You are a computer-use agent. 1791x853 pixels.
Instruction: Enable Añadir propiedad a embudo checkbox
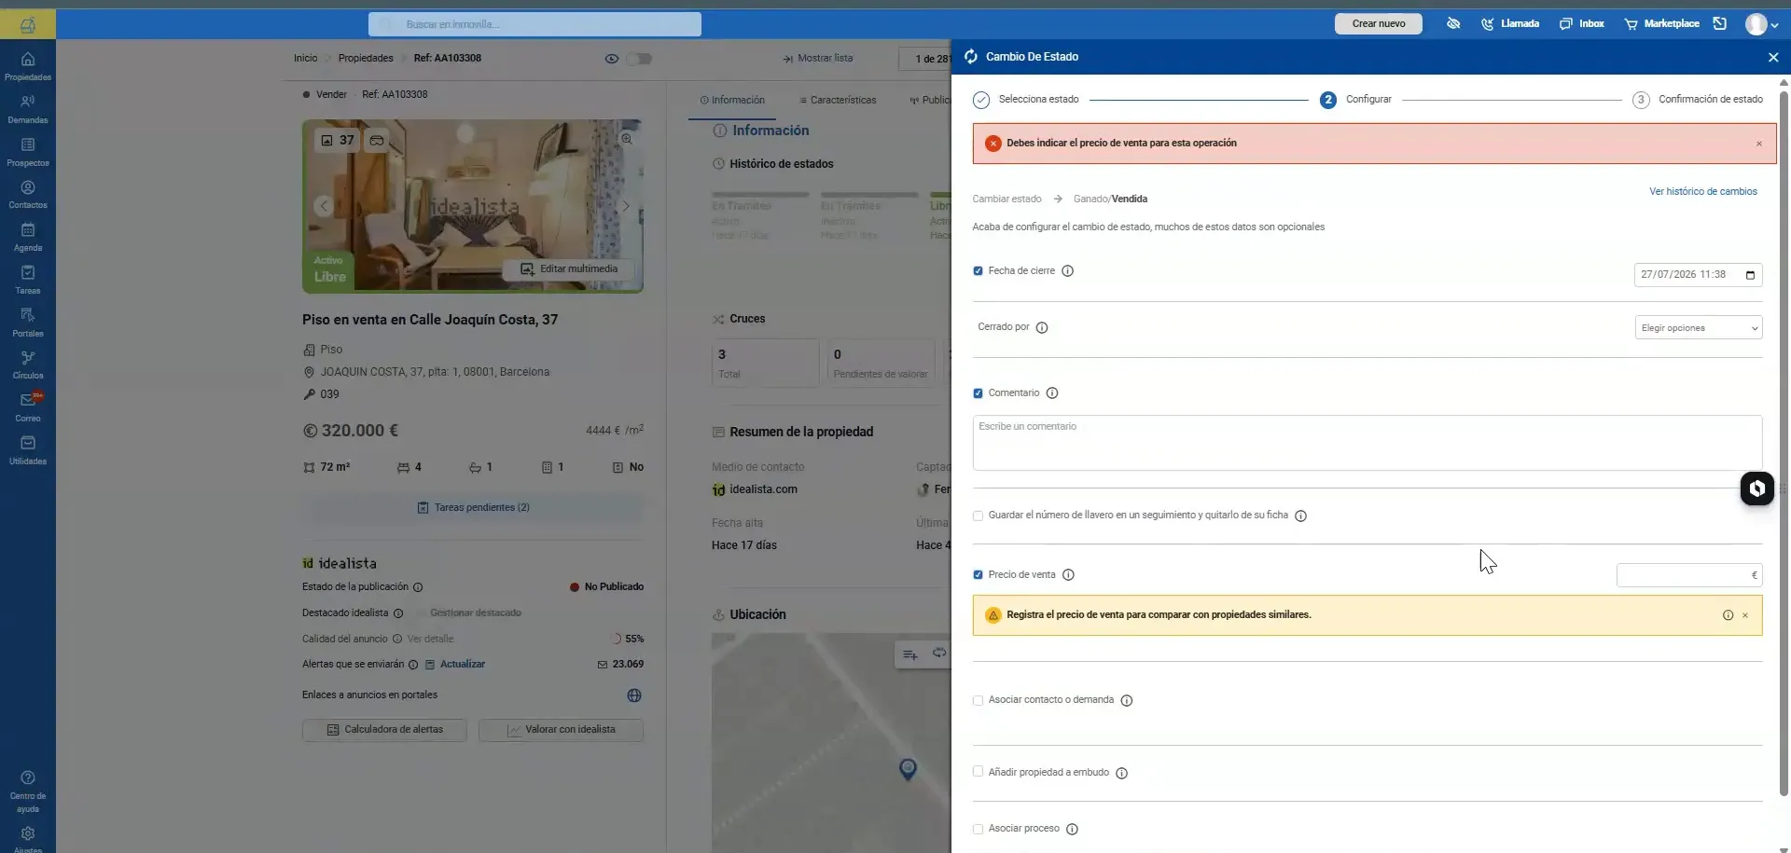click(x=978, y=772)
